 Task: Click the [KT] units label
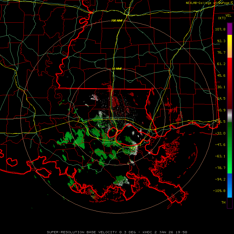222,18
